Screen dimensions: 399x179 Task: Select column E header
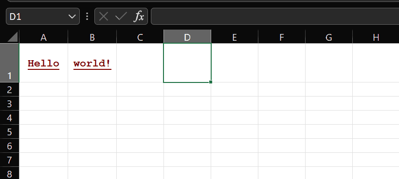(x=235, y=37)
